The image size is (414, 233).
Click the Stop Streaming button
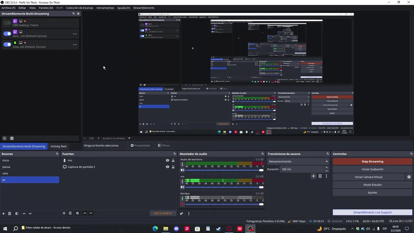pos(372,161)
